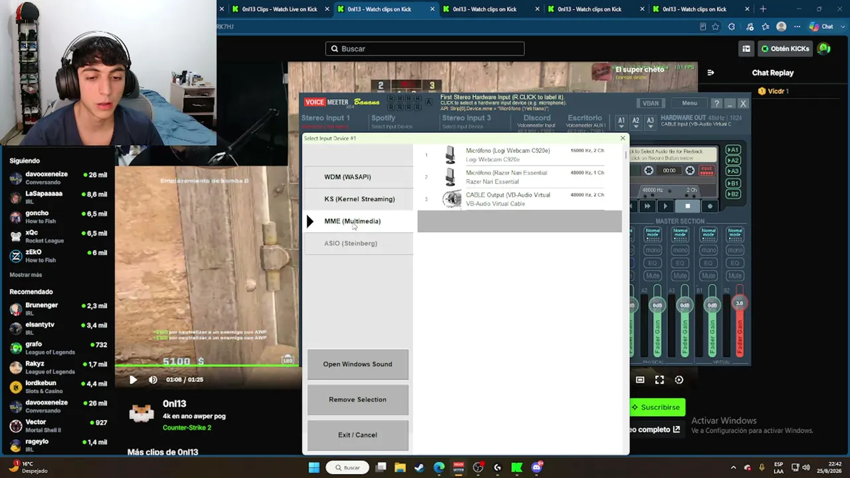
Task: Expand Mostrar más in the sidebar
Action: click(x=26, y=275)
